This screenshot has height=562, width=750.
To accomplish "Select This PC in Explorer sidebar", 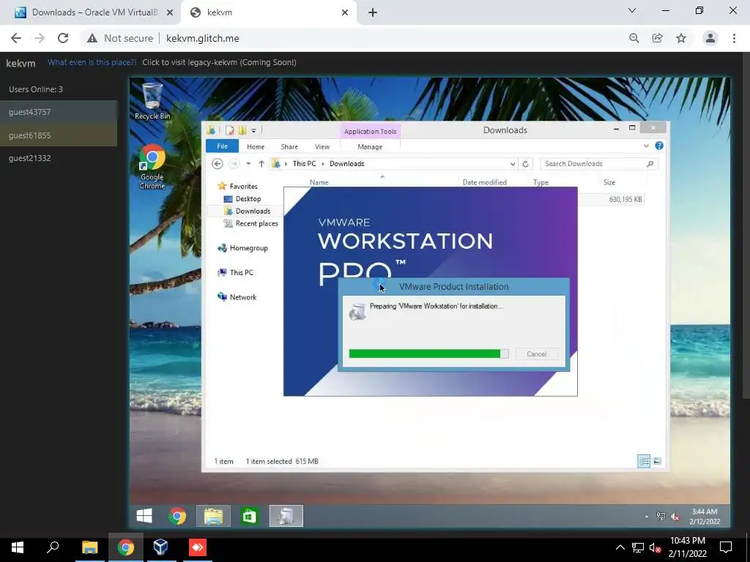I will (235, 272).
